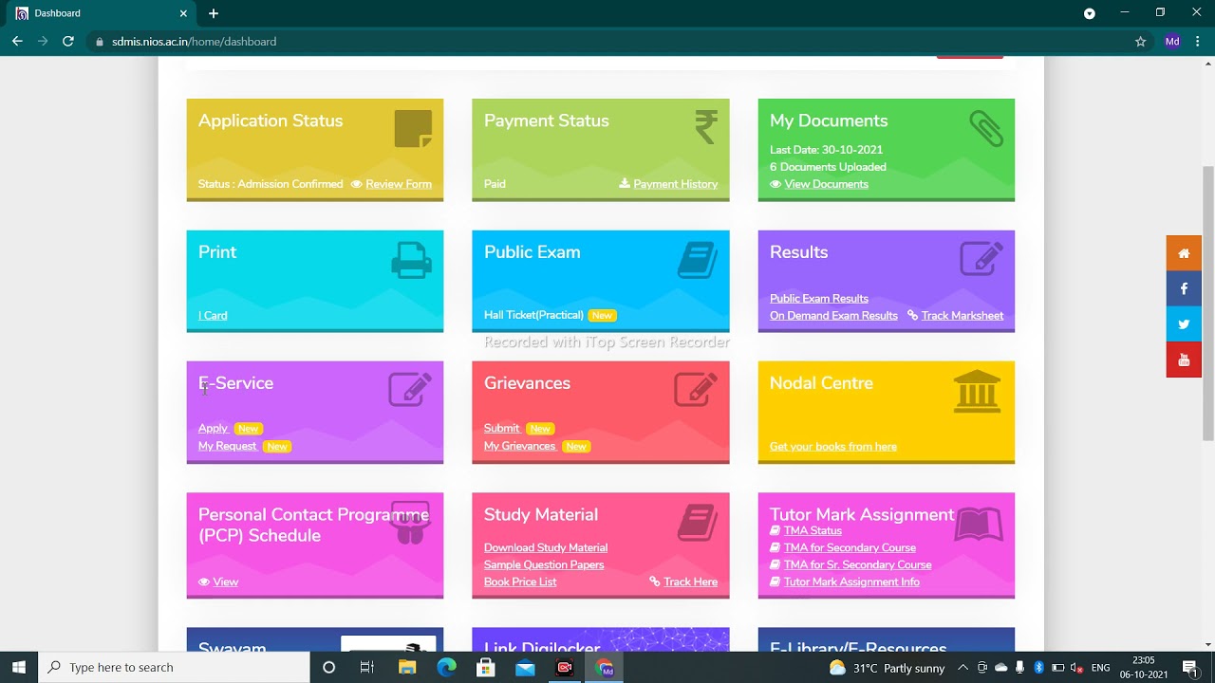This screenshot has width=1215, height=683.
Task: Bookmark this page with the star icon
Action: pos(1141,42)
